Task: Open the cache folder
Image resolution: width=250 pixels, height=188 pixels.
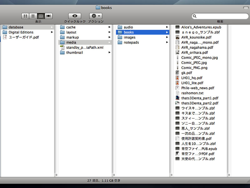Action: tap(71, 27)
